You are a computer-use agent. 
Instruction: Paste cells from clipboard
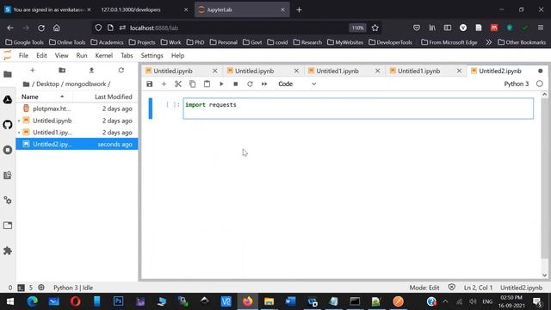(x=207, y=84)
